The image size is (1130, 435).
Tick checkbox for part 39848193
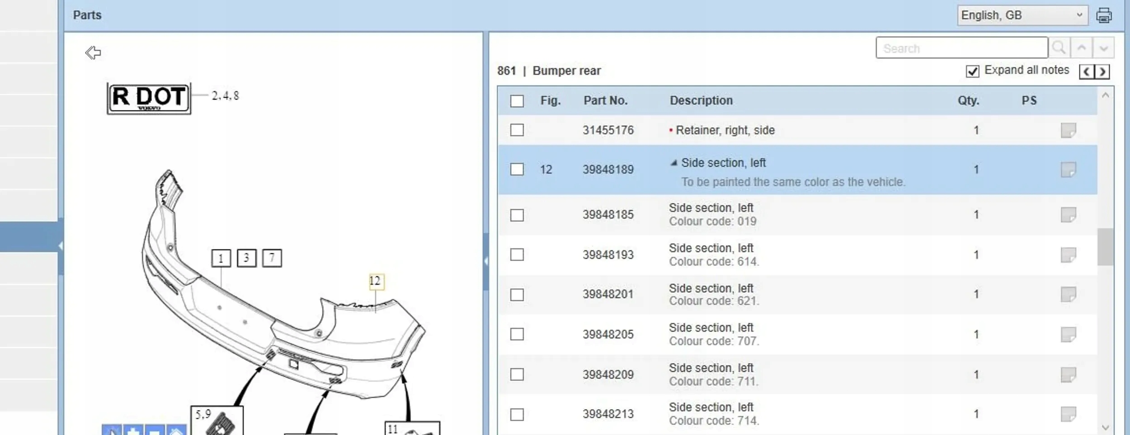(517, 255)
